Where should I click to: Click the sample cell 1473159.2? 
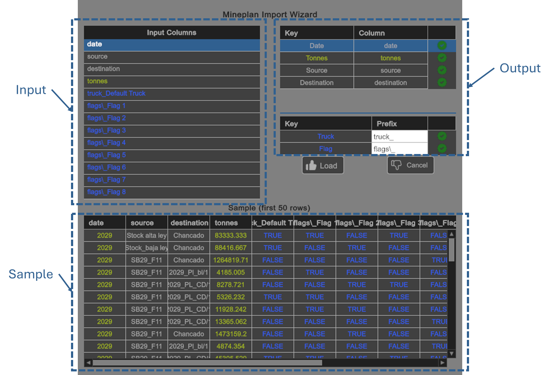pyautogui.click(x=231, y=334)
